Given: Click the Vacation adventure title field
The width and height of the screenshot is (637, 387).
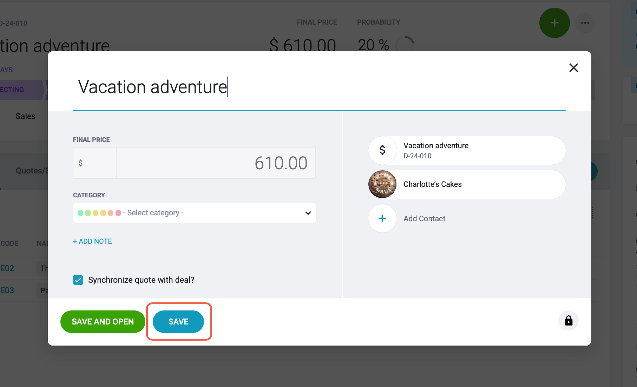Looking at the screenshot, I should click(x=319, y=87).
